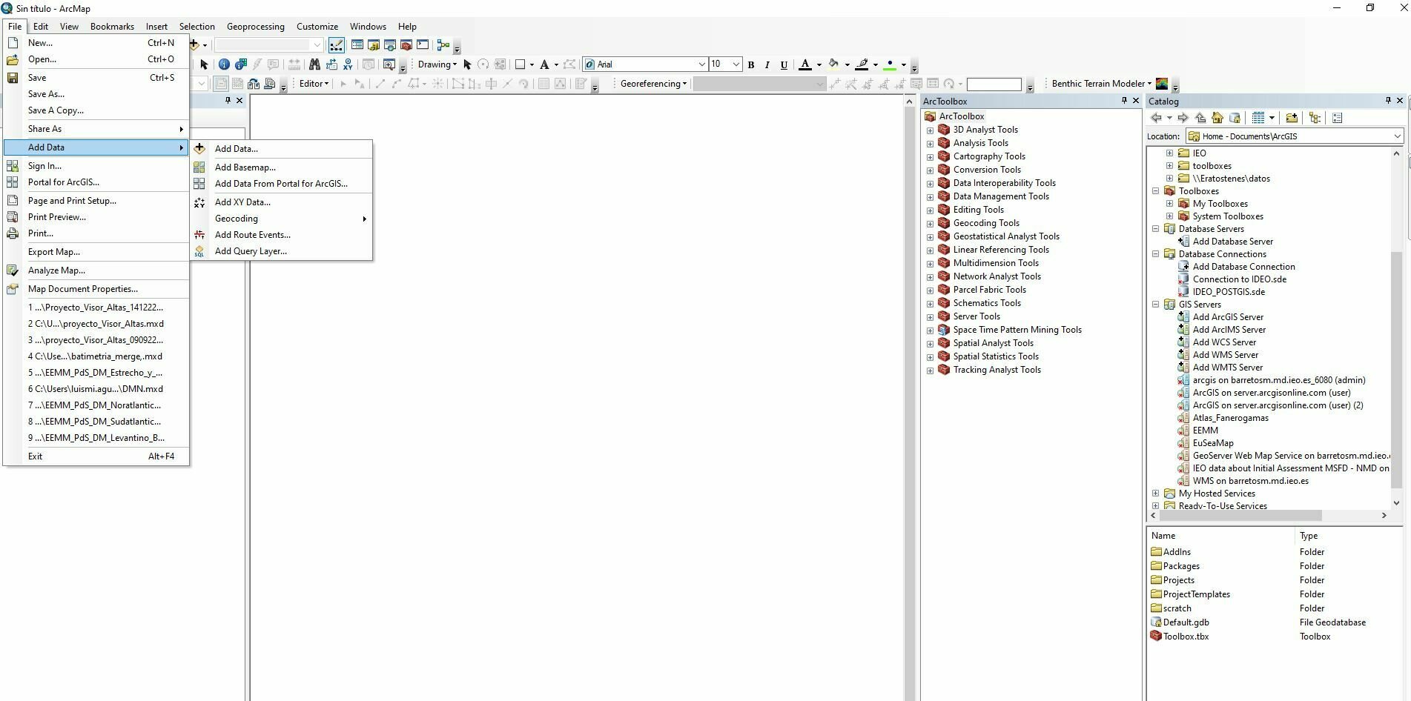Open the Python window toolbar icon
Screen dimensions: 1411x701
[423, 45]
